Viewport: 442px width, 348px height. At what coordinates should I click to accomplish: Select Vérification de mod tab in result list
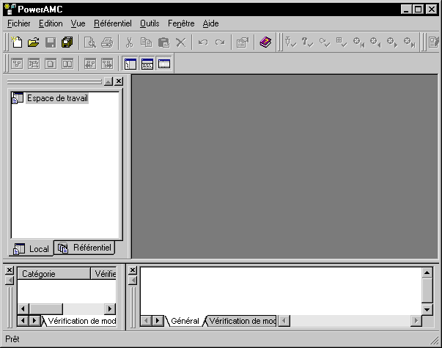[79, 321]
